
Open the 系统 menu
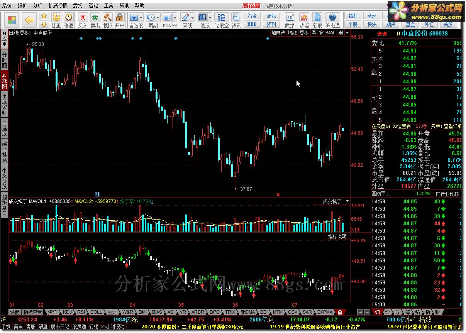coord(7,6)
